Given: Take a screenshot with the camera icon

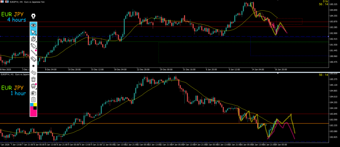Looking at the screenshot, I should (x=34, y=93).
